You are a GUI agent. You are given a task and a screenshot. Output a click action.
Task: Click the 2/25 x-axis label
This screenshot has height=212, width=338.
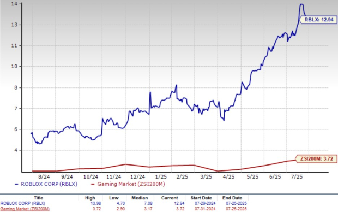182,177
